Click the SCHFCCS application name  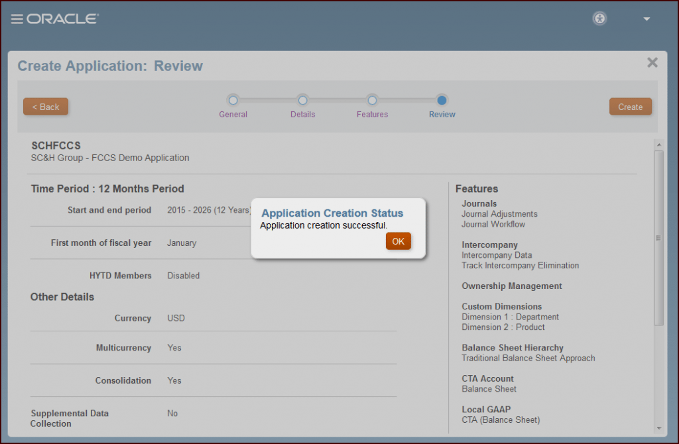pos(56,145)
